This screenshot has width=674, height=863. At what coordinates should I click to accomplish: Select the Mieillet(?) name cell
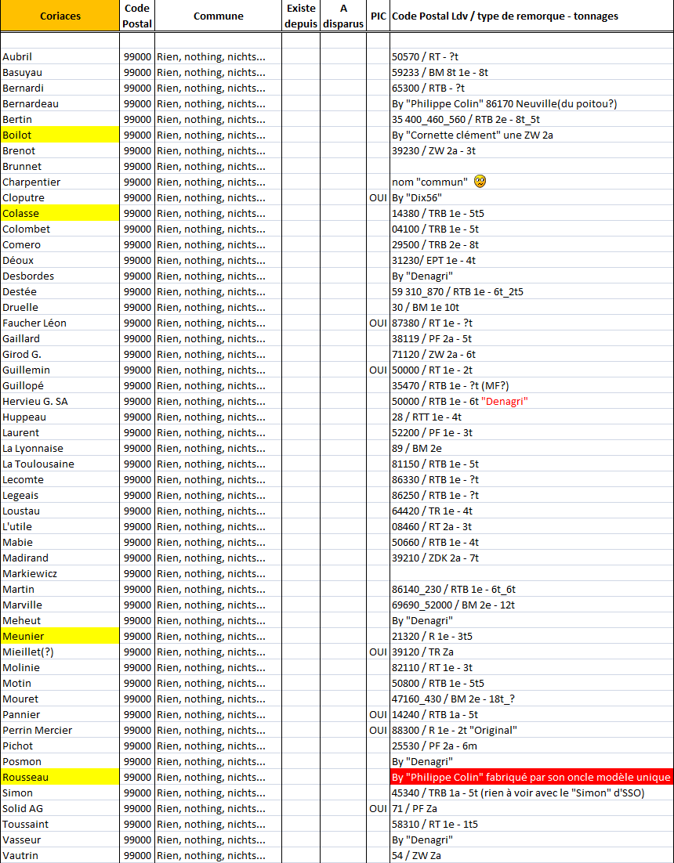(60, 652)
